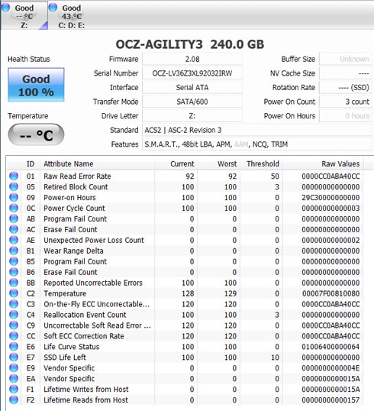Viewport: 374px width, 411px height.
Task: Click the blue status orb on Z: tab
Action: click(6, 8)
